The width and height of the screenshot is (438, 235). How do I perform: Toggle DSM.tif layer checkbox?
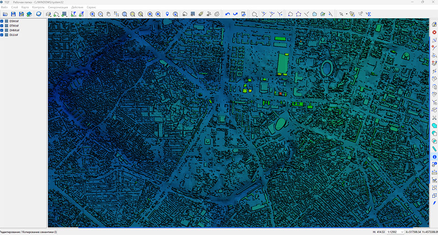click(x=2, y=21)
